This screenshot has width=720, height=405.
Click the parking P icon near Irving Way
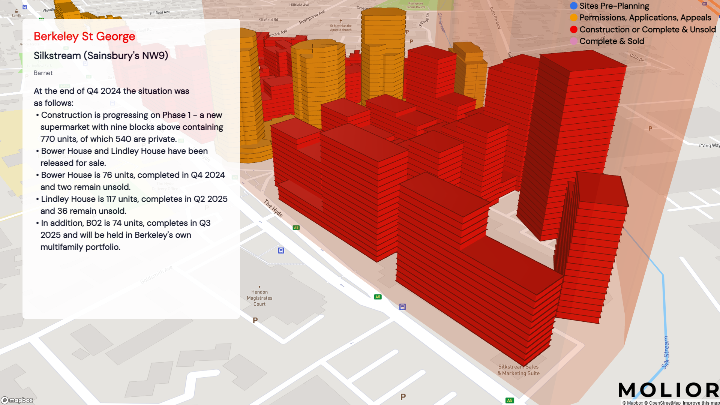coord(650,129)
